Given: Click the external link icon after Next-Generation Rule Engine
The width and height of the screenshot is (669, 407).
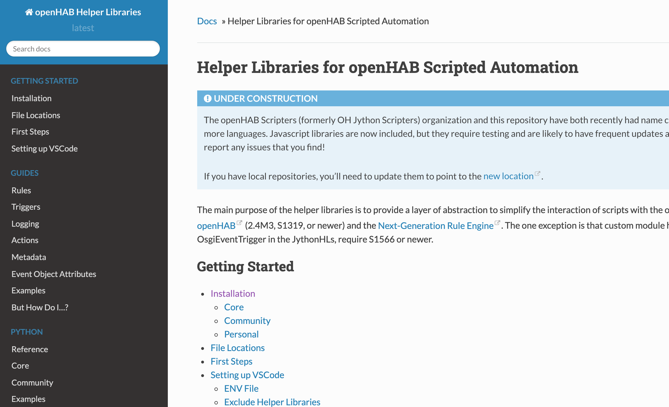Looking at the screenshot, I should tap(498, 223).
